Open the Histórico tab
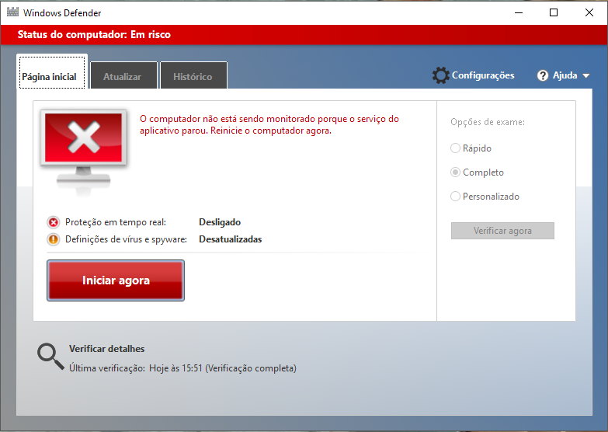This screenshot has height=432, width=608. (193, 75)
